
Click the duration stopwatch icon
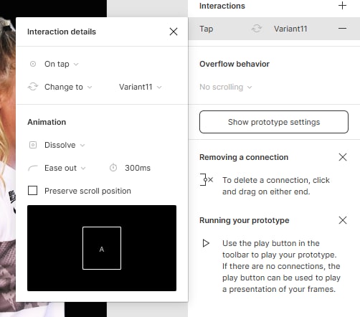tap(113, 168)
